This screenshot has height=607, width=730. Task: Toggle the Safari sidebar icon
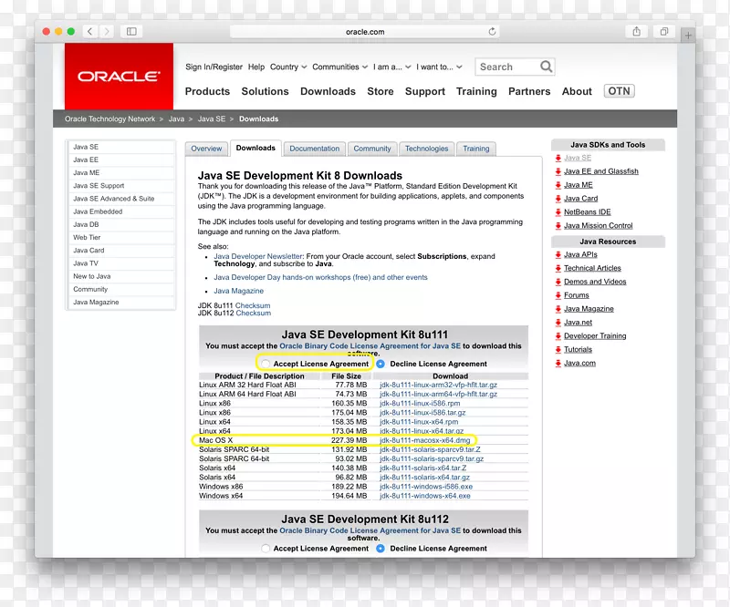pos(131,31)
